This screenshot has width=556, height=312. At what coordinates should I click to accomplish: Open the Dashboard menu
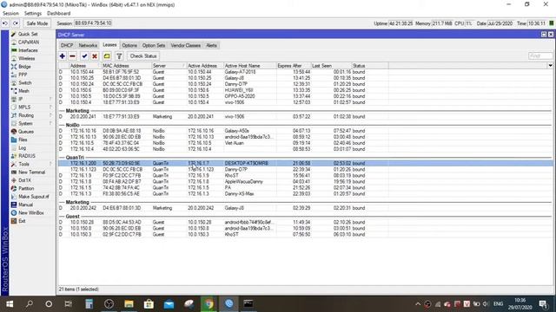58,14
